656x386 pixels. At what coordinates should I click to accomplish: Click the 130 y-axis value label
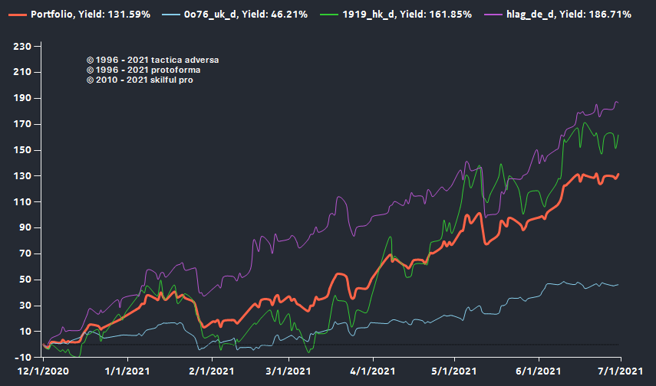pos(22,176)
